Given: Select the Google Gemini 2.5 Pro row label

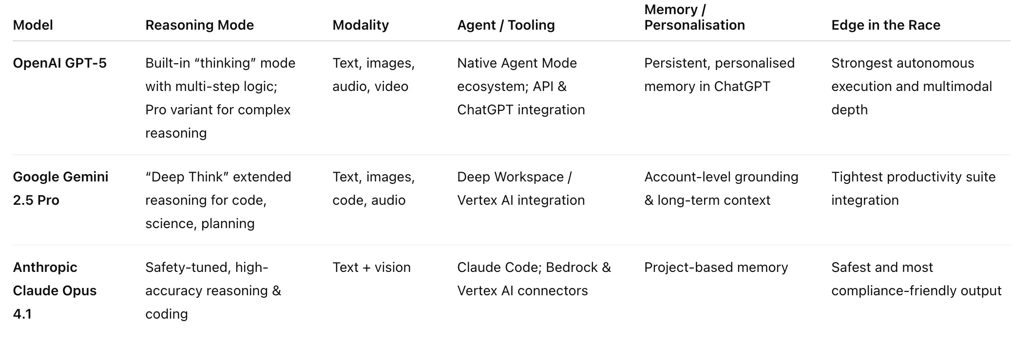Looking at the screenshot, I should click(x=60, y=188).
